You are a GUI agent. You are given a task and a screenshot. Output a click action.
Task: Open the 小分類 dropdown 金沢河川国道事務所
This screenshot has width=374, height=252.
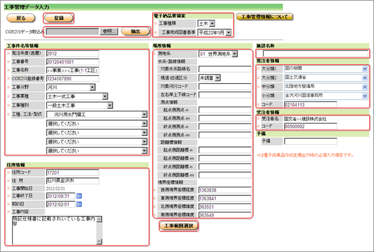pyautogui.click(x=326, y=96)
